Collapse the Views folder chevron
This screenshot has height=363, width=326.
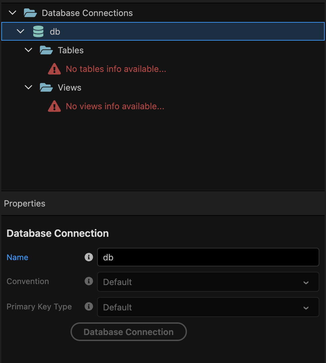coord(29,88)
